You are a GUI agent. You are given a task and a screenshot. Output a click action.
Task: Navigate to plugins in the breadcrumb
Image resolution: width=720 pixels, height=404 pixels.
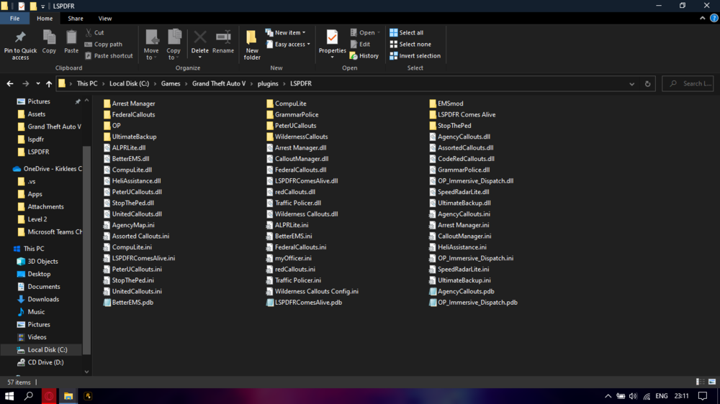click(268, 83)
